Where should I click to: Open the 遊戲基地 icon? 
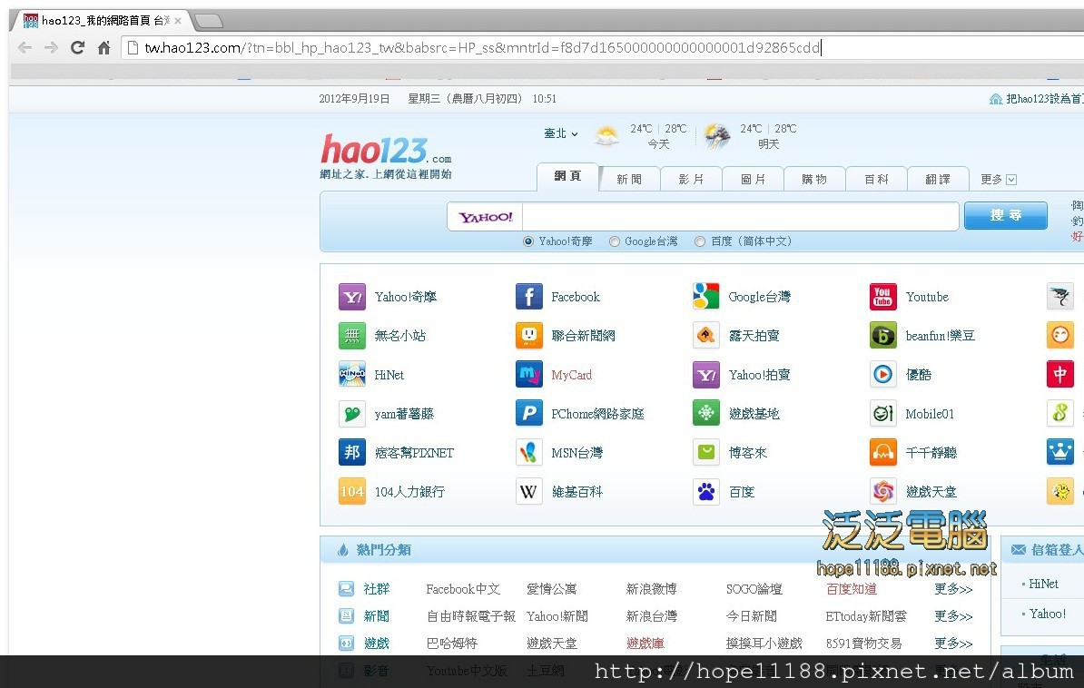pyautogui.click(x=705, y=414)
